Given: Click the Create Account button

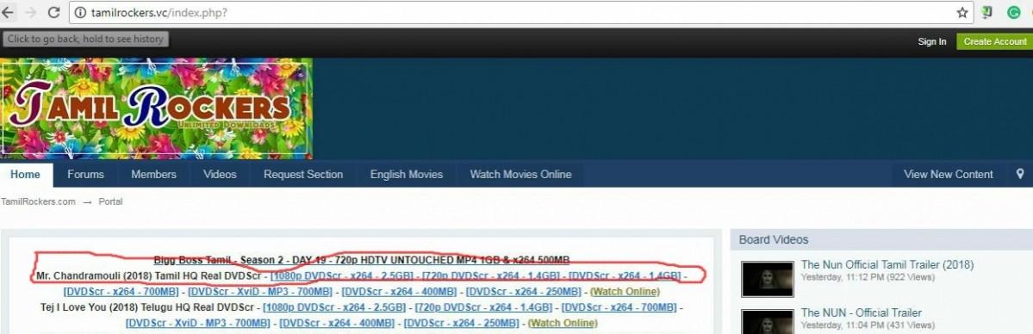Looking at the screenshot, I should [x=995, y=41].
